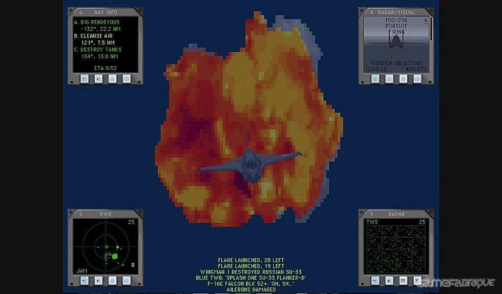Click the R indicator on RWR display
The width and height of the screenshot is (502, 294).
(133, 265)
